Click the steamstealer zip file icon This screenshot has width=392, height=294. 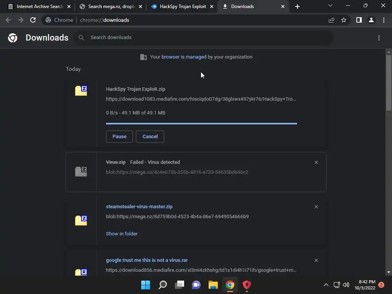tap(81, 220)
